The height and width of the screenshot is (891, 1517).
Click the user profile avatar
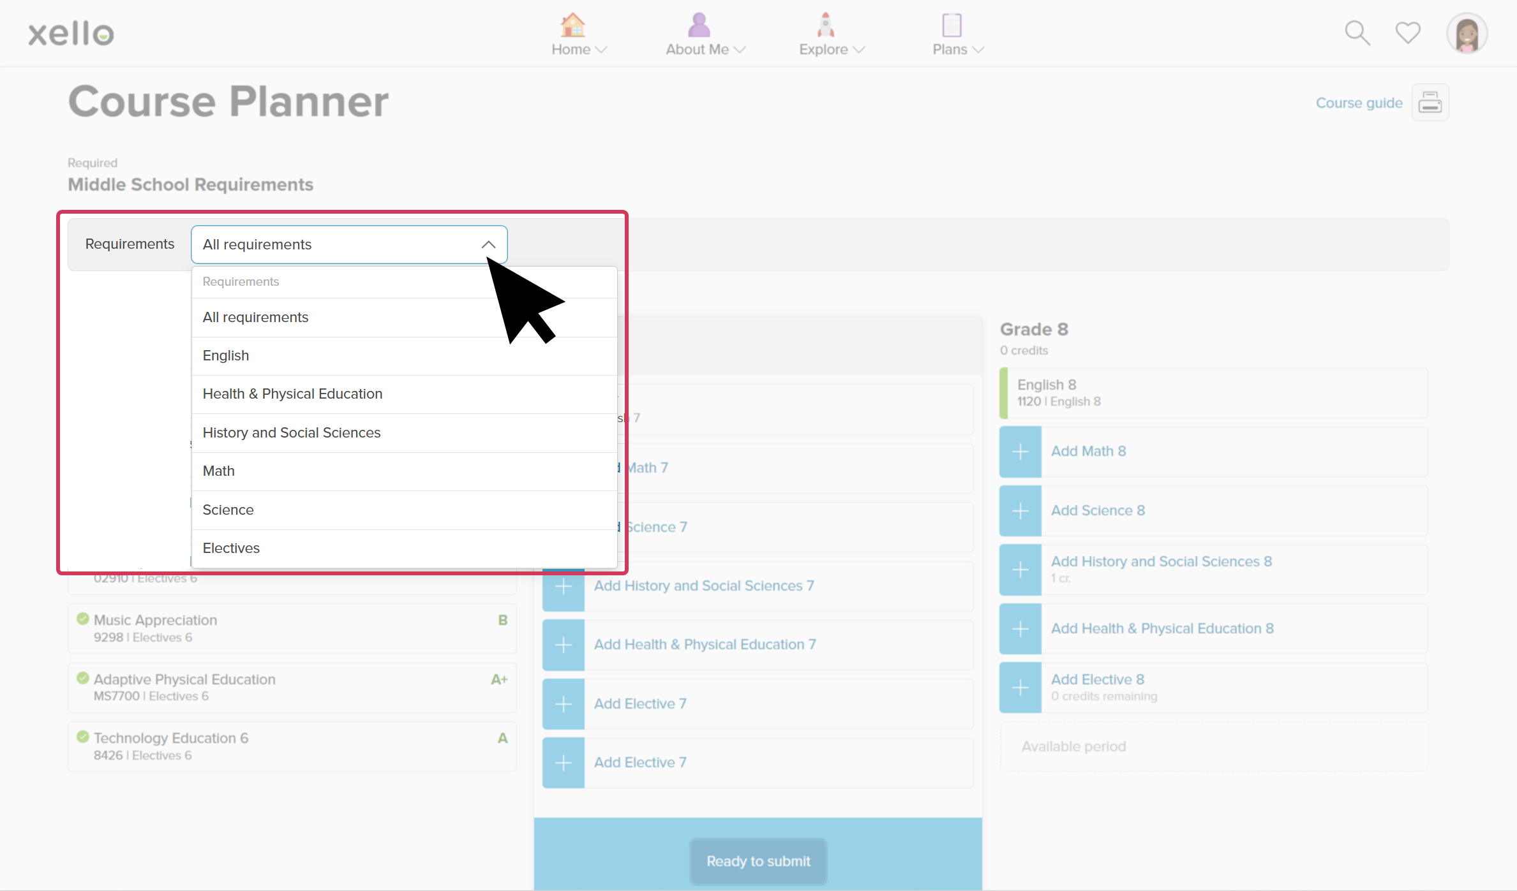[x=1467, y=33]
